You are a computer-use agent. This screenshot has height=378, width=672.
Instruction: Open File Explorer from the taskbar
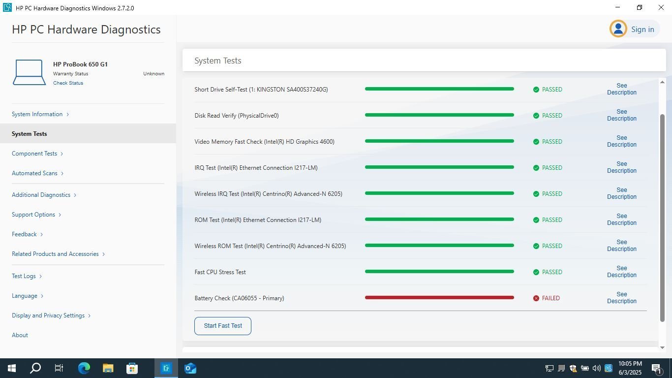[x=108, y=368]
